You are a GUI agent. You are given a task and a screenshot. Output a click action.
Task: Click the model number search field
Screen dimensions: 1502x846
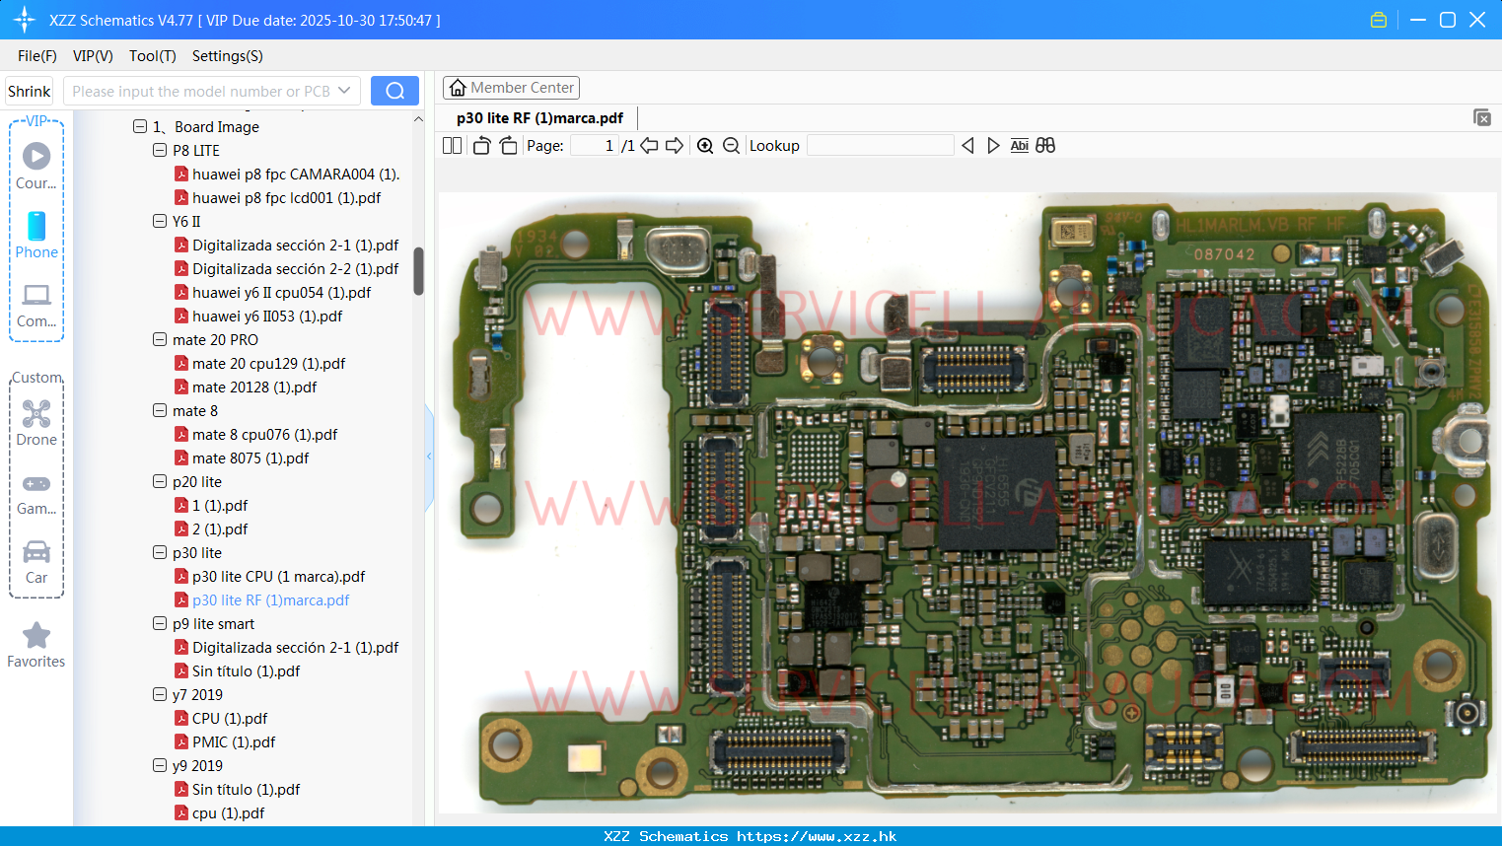click(201, 91)
